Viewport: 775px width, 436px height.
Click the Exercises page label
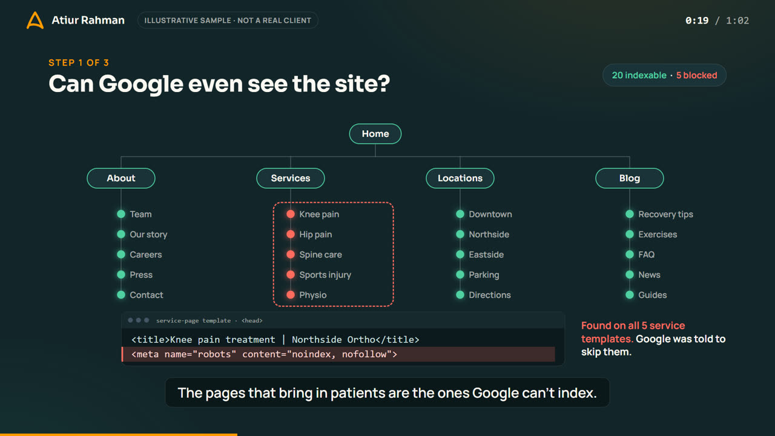[658, 234]
